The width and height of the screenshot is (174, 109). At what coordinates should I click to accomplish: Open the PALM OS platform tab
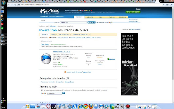click(112, 17)
